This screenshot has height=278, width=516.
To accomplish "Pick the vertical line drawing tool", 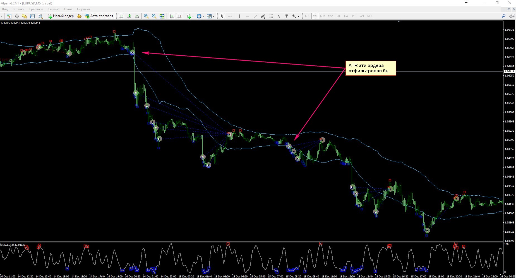I will (x=239, y=16).
